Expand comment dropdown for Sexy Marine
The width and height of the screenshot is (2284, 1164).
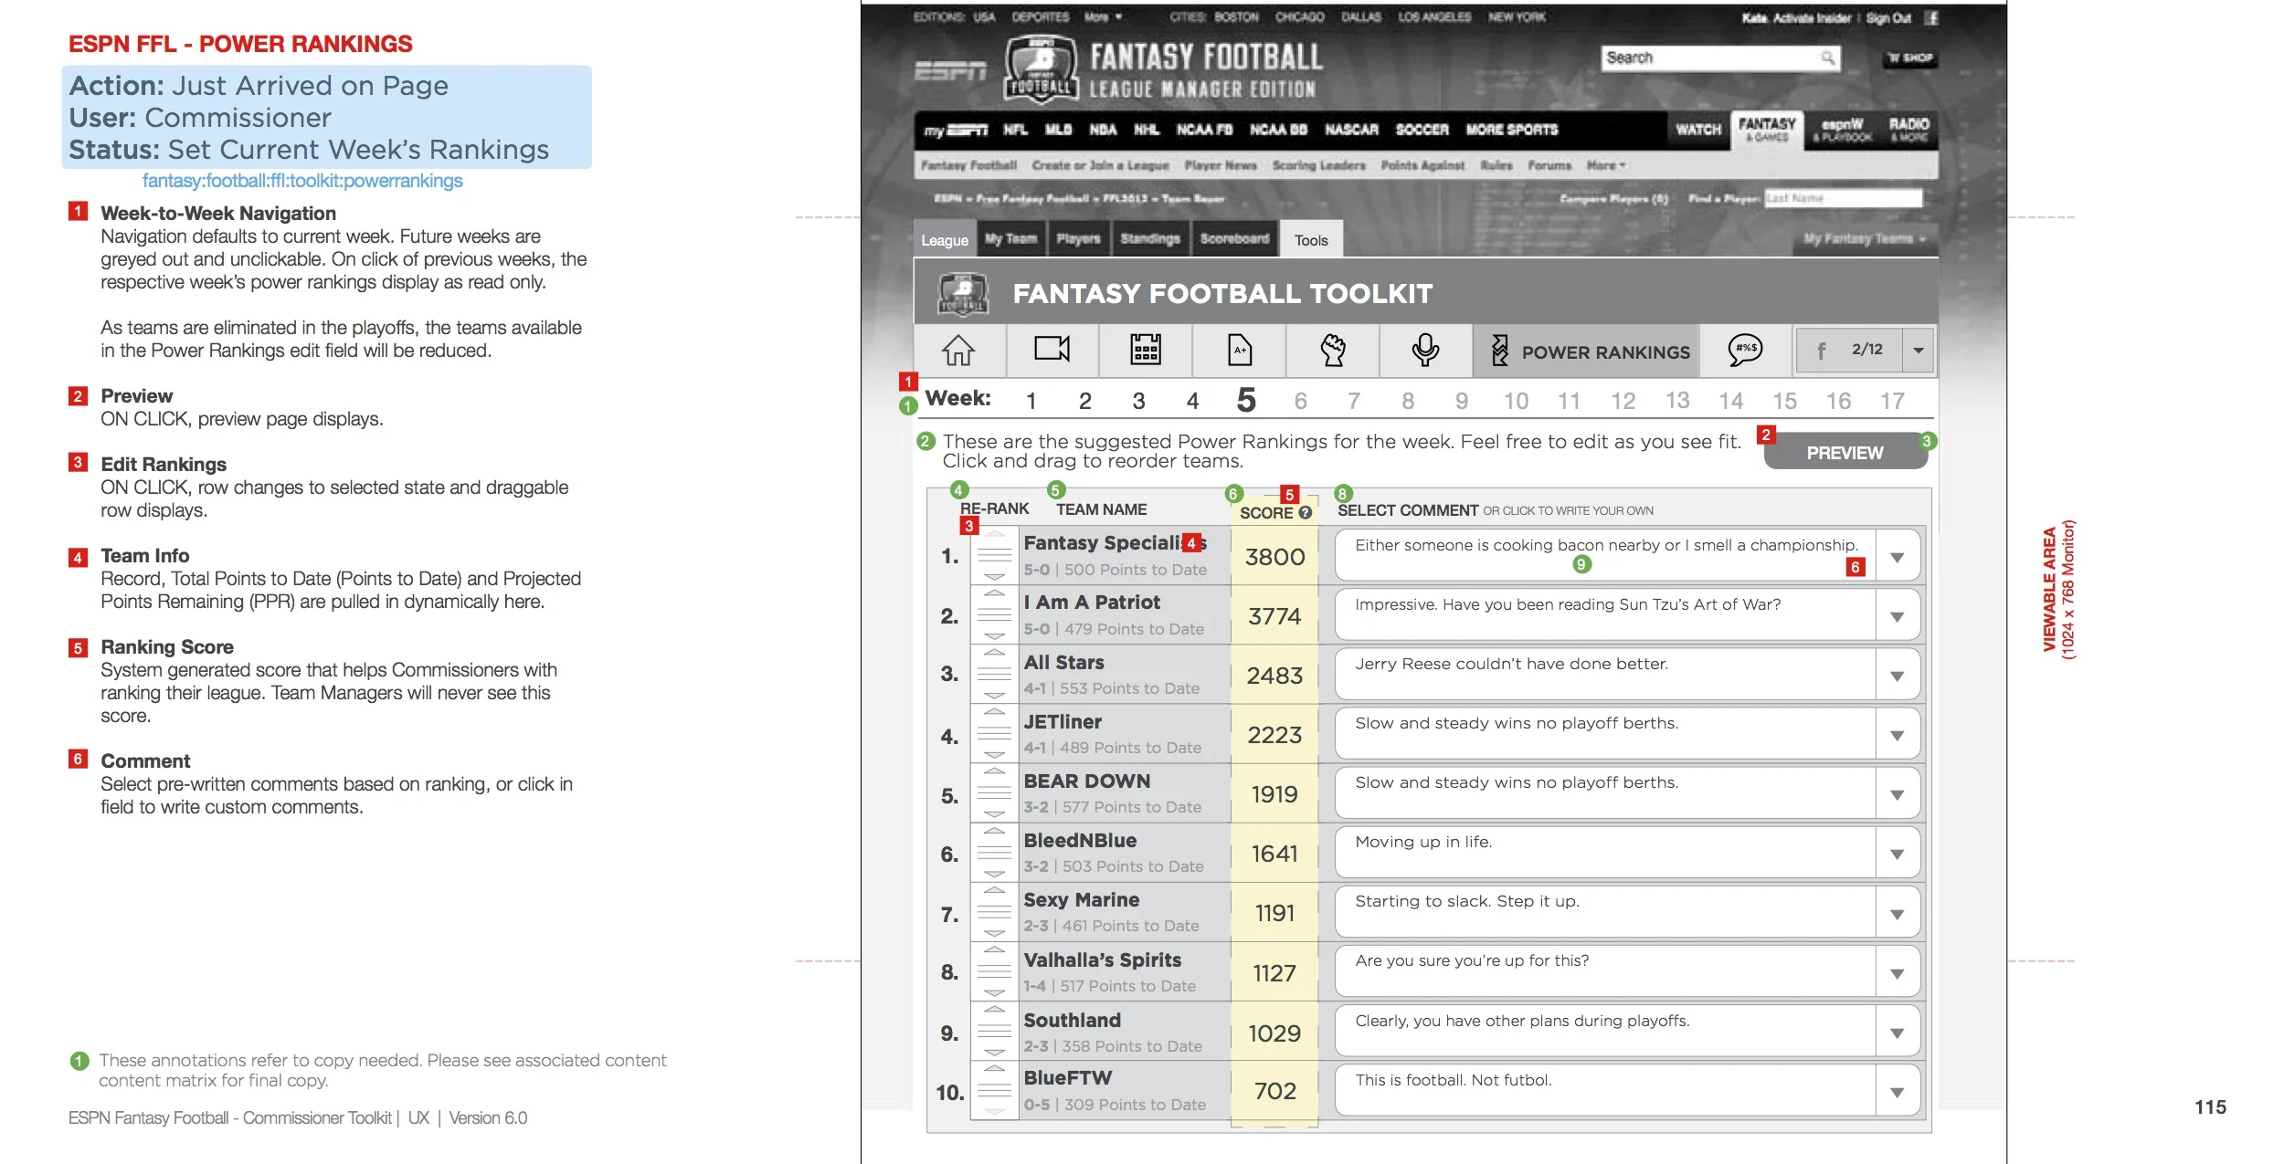1898,914
